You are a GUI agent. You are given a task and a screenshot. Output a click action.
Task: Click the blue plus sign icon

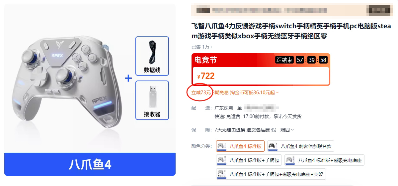pos(128,79)
